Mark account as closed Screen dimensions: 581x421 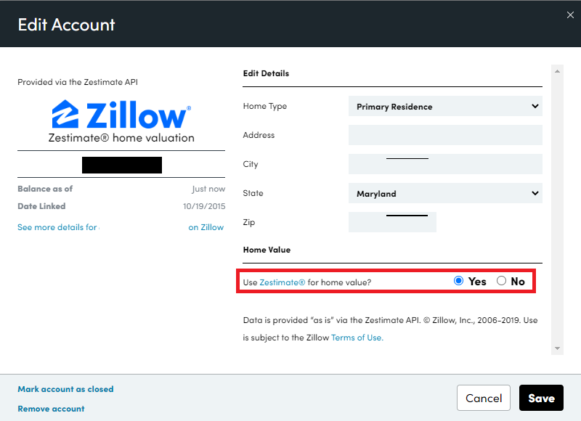point(65,389)
